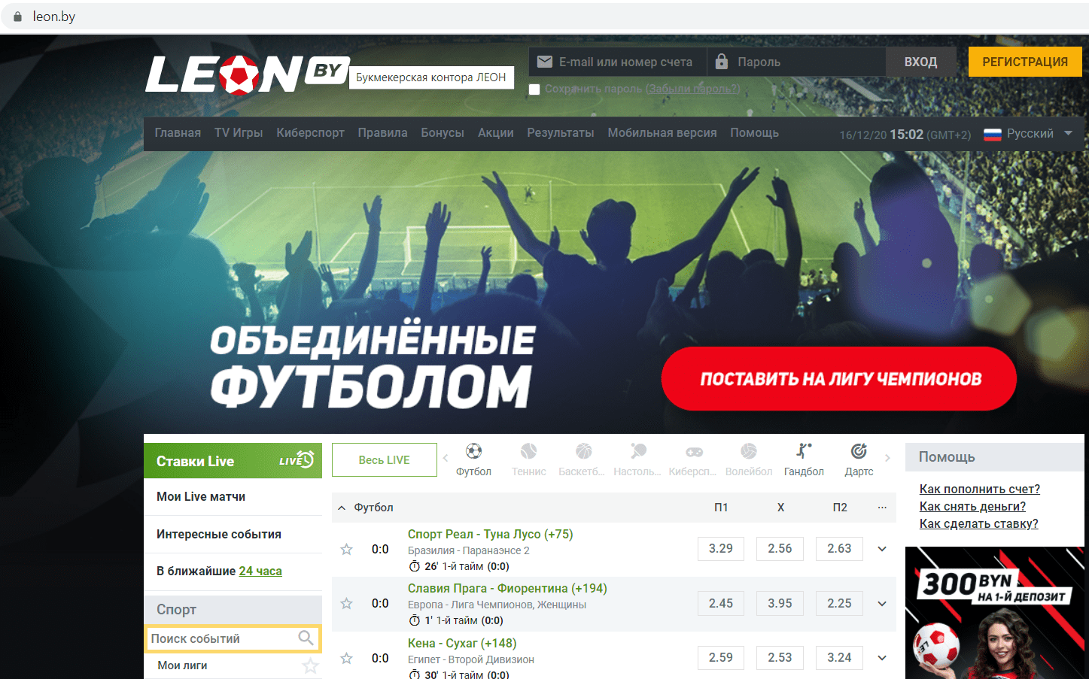
Task: Click the Поставить на Лигу Чемпионов banner button
Action: tap(839, 378)
